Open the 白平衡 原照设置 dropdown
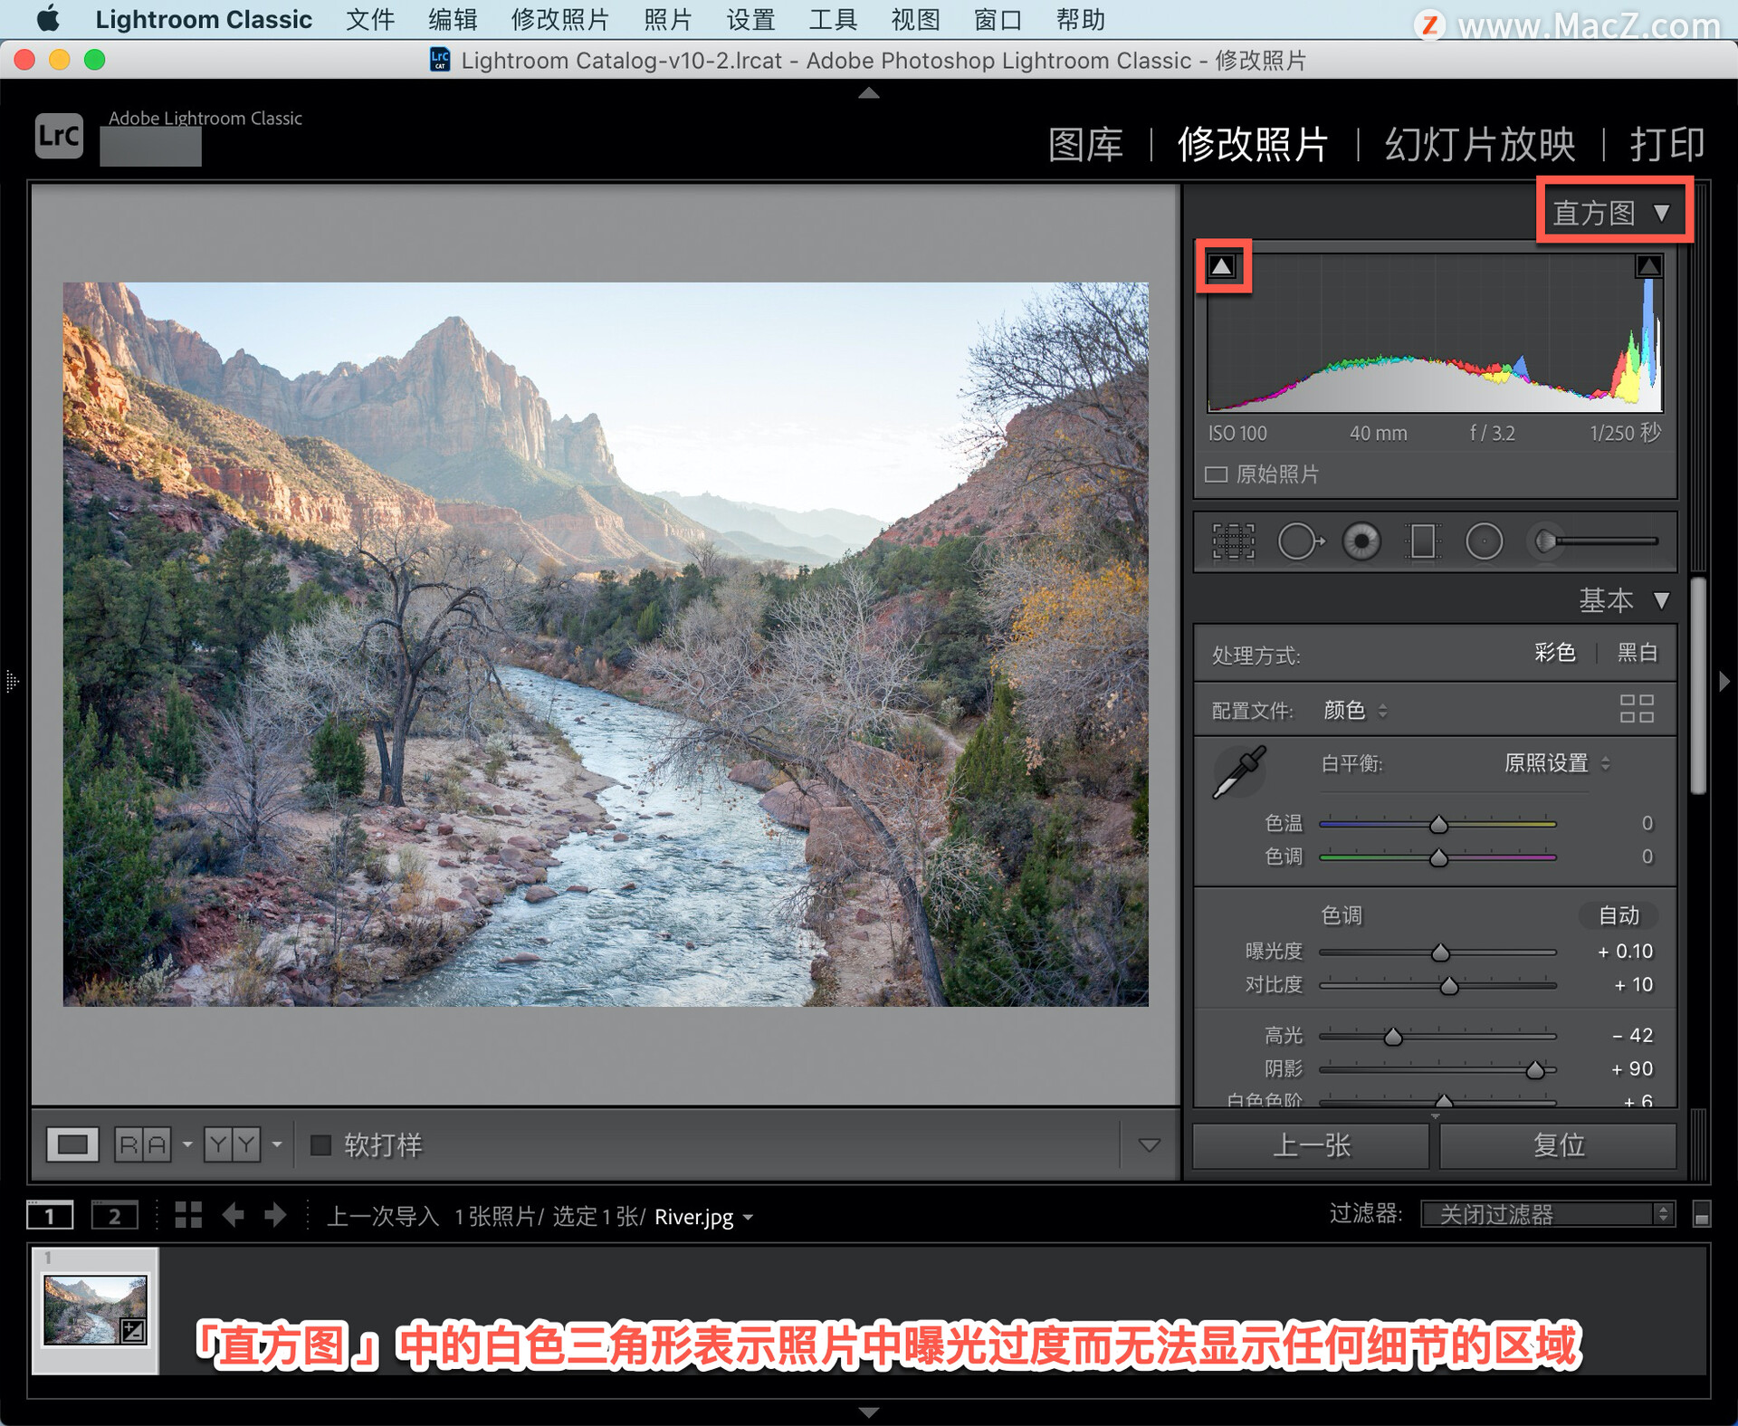Image resolution: width=1738 pixels, height=1426 pixels. (1557, 763)
